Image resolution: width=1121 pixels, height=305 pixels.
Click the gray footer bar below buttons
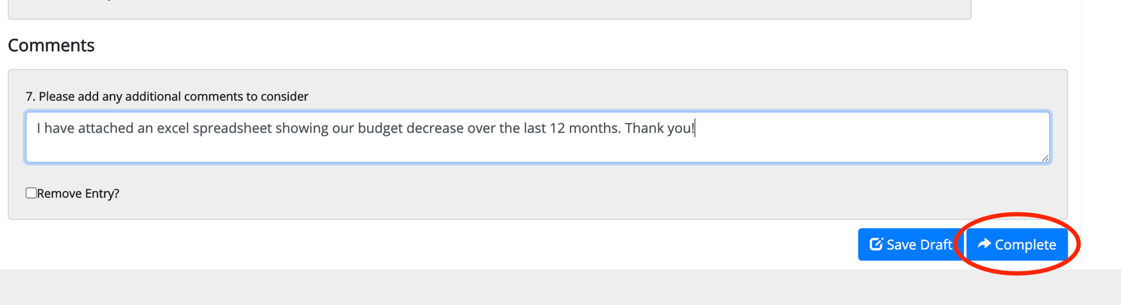(560, 287)
